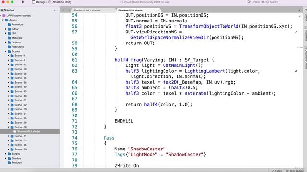
Task: Click the "ShadowCaster" name string on line 76
Action: pos(147,149)
